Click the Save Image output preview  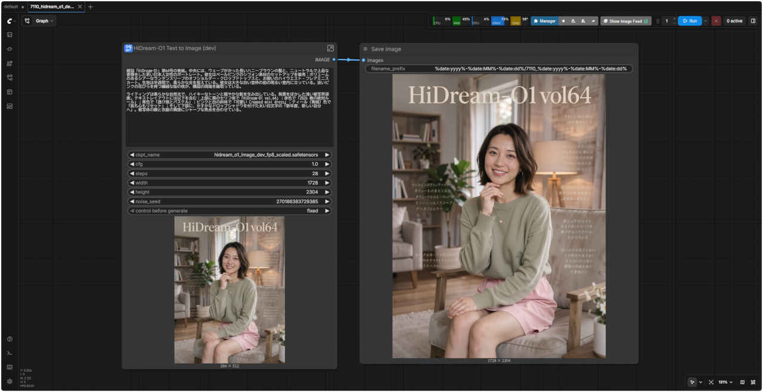tap(499, 216)
